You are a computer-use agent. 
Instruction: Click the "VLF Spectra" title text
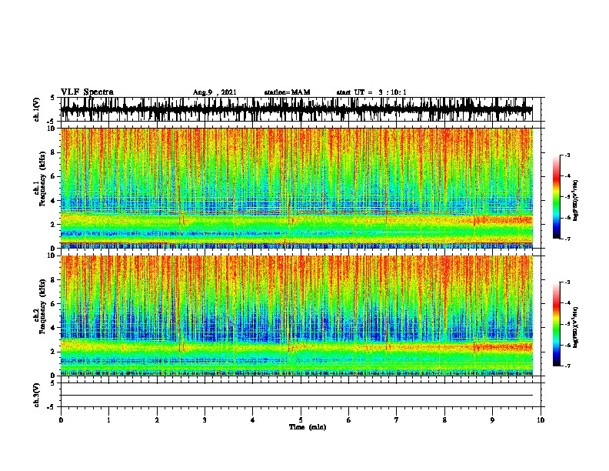(x=87, y=92)
